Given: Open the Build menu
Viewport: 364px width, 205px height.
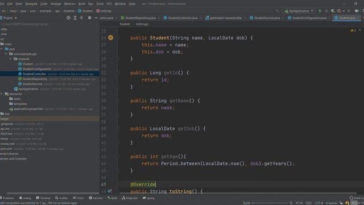Looking at the screenshot, I should pyautogui.click(x=82, y=4).
